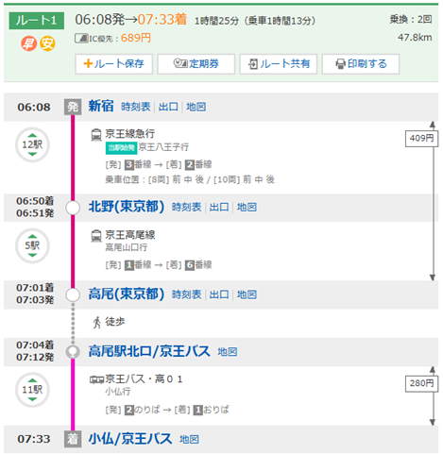This screenshot has width=443, height=454.
Task: Click the ルート保存 button
Action: (x=113, y=64)
